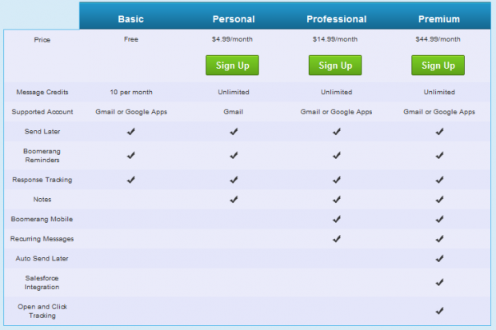Click the Recurring Messages row label
This screenshot has height=330, width=496.
coord(42,239)
